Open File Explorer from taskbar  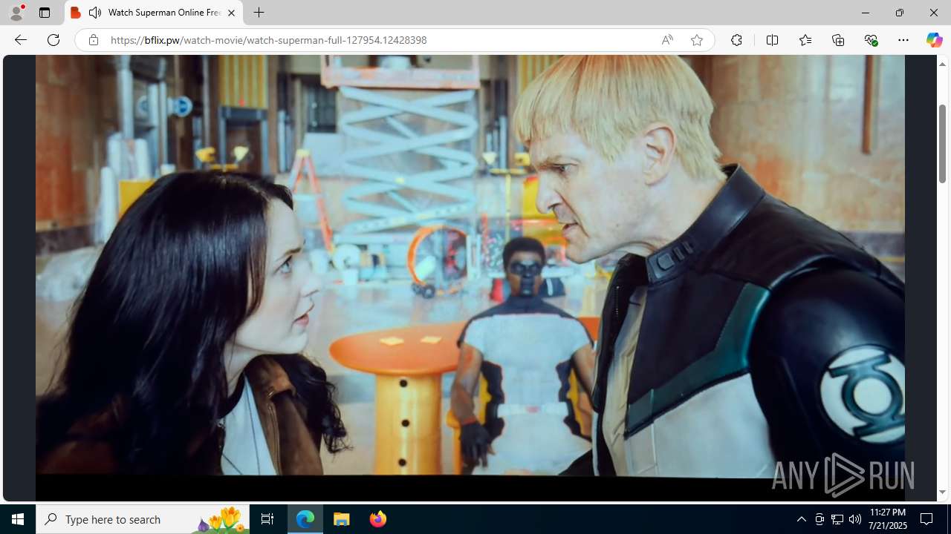click(342, 519)
